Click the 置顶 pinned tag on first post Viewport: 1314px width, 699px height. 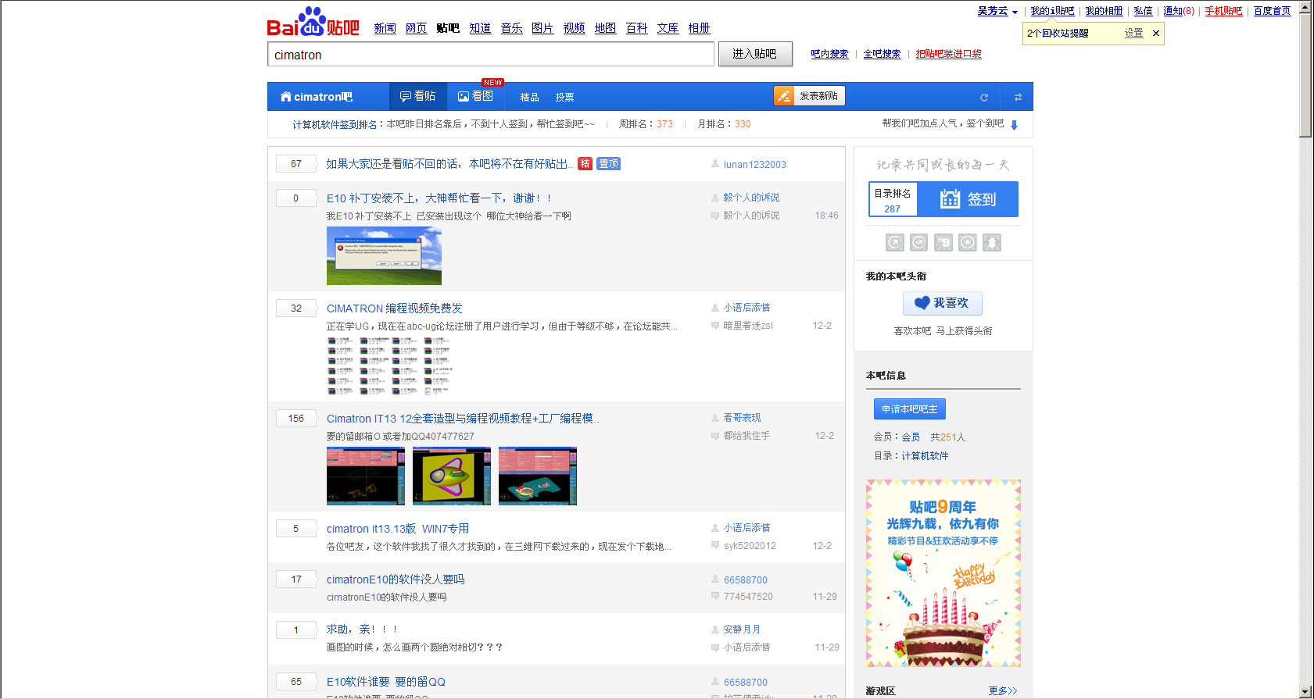608,164
